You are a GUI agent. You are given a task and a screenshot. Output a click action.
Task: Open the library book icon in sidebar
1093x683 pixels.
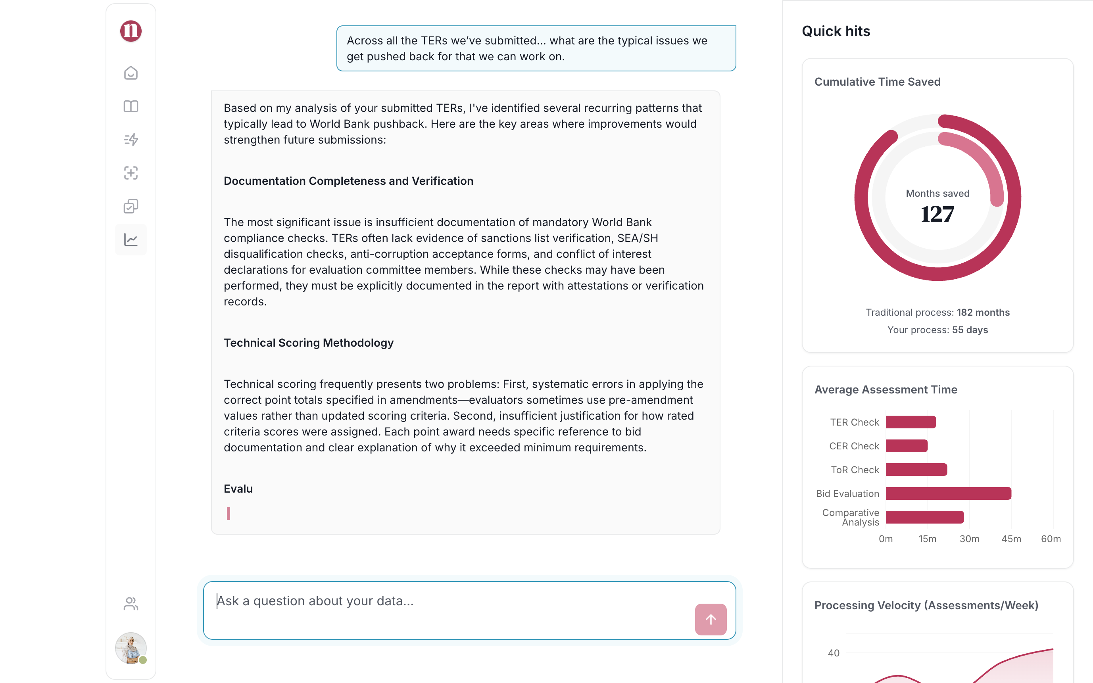point(131,106)
